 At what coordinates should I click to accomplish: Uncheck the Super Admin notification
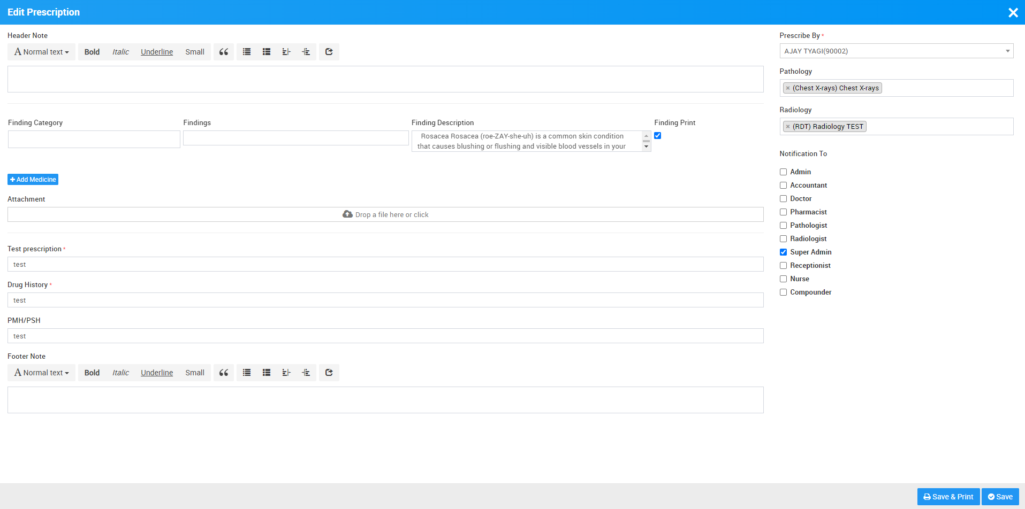pyautogui.click(x=783, y=252)
